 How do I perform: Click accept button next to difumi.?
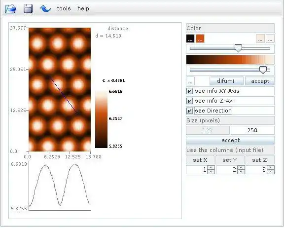click(x=260, y=81)
